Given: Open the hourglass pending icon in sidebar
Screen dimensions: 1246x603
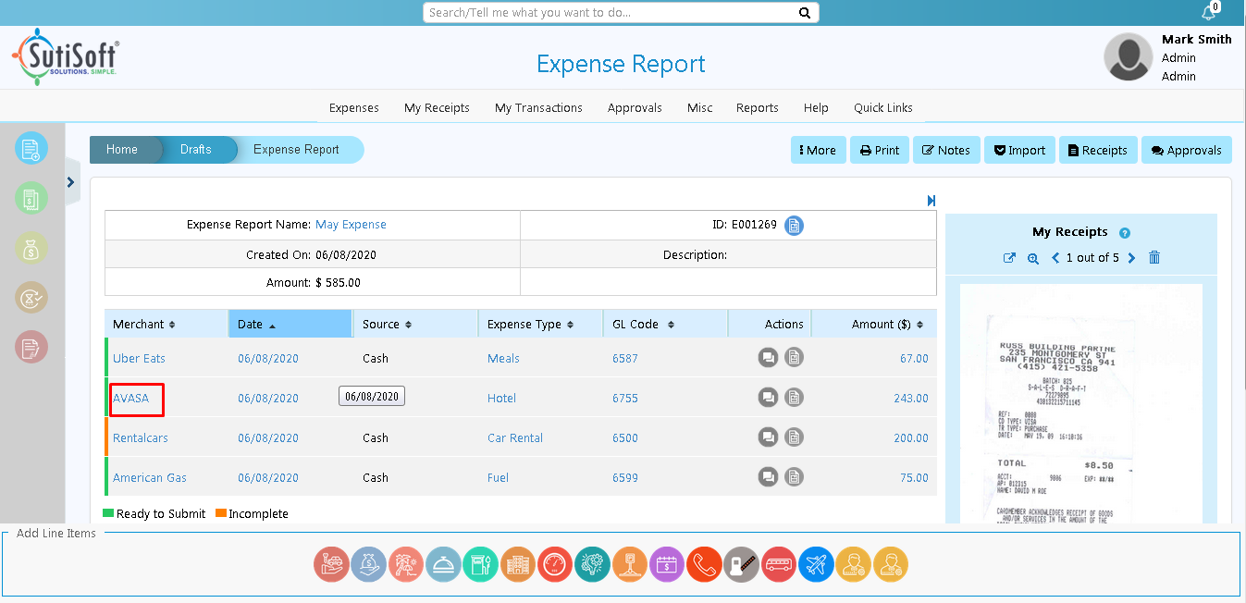Looking at the screenshot, I should click(x=31, y=297).
